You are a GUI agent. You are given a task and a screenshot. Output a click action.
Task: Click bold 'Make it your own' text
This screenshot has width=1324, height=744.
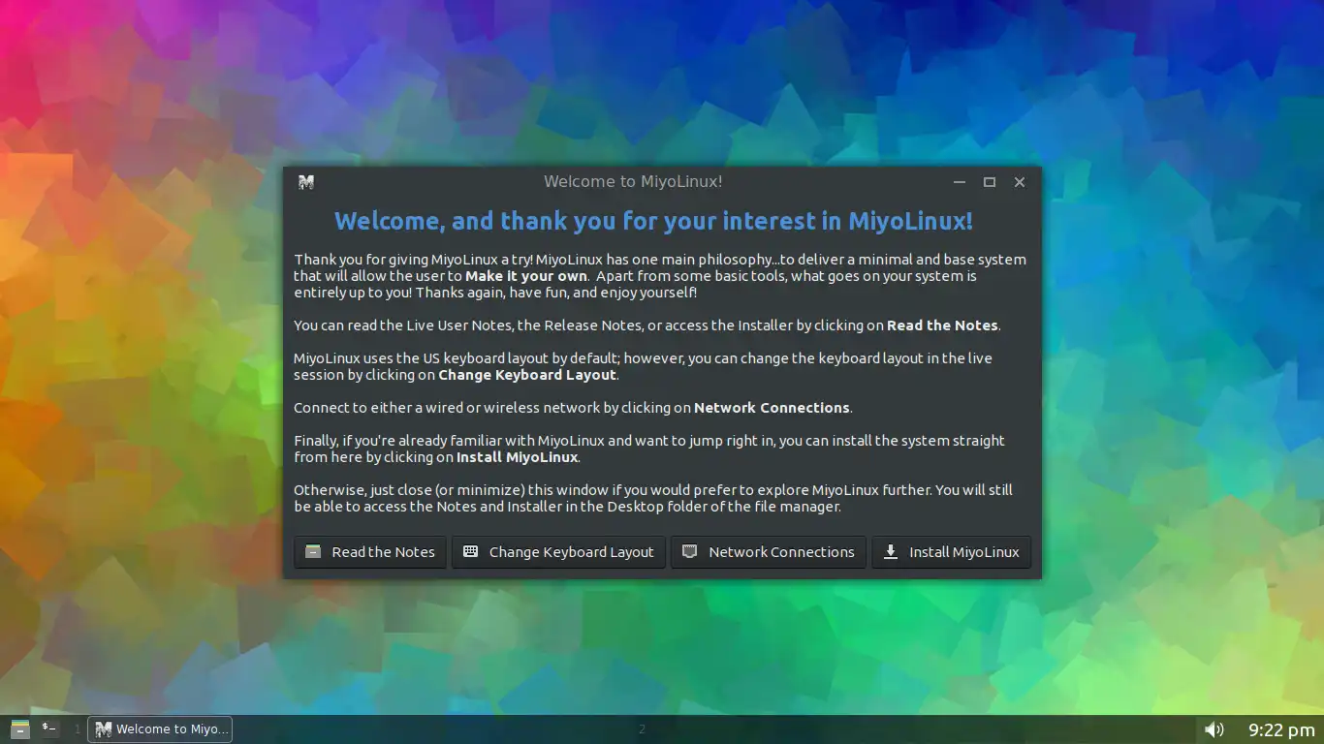(x=526, y=276)
